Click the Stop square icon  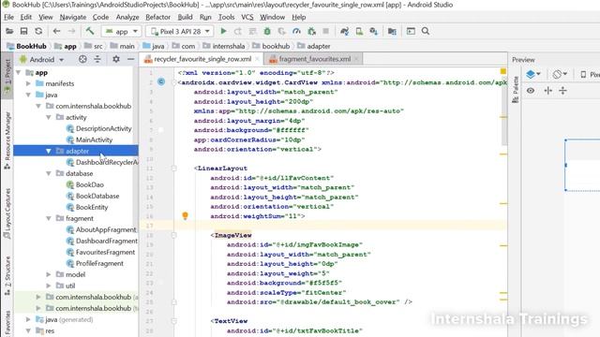[x=326, y=31]
